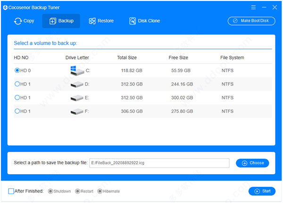Select the HD 0 radio button
This screenshot has height=203, width=283.
click(17, 70)
